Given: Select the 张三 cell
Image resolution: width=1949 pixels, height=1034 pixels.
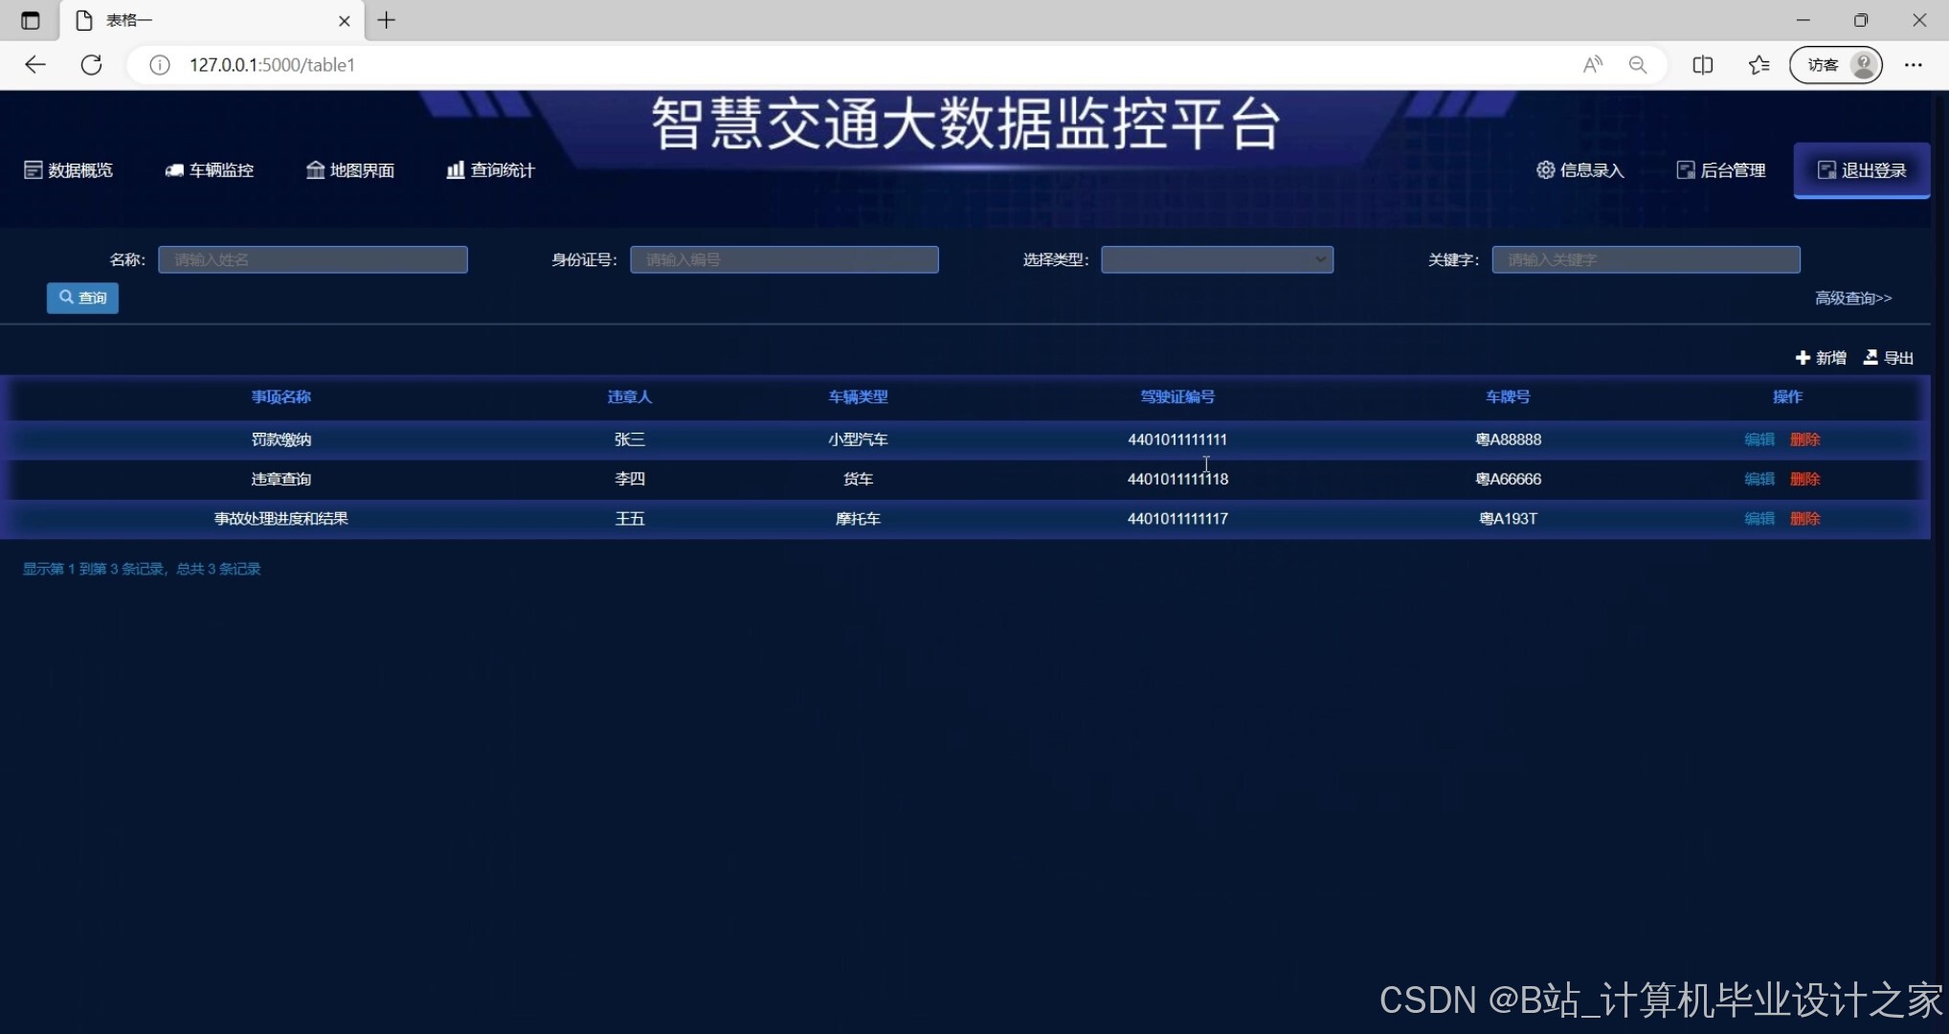Looking at the screenshot, I should (629, 439).
